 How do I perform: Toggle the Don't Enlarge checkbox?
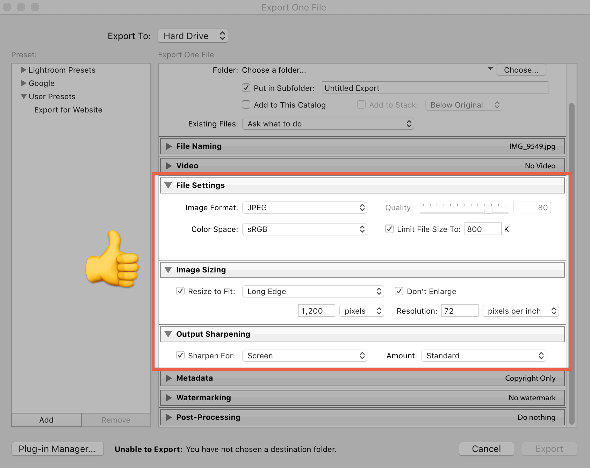click(399, 291)
